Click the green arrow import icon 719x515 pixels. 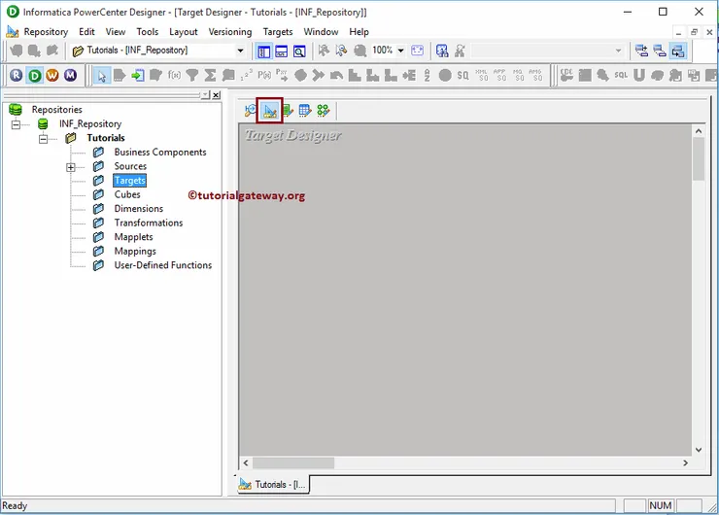click(x=138, y=75)
